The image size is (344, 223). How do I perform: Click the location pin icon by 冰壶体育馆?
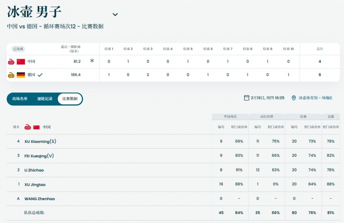click(x=293, y=98)
